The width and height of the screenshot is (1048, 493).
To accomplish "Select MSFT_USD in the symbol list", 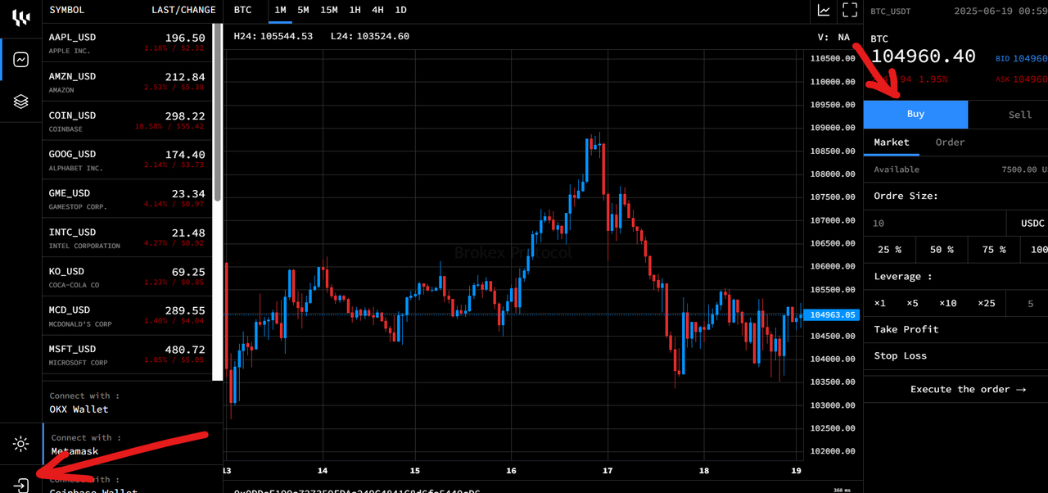I will coord(127,355).
